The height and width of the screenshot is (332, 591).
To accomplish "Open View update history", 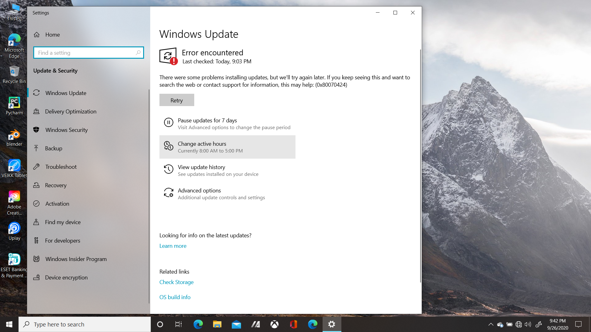I will 227,170.
